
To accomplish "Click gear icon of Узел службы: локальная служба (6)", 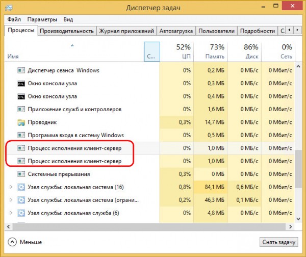I will tap(21, 213).
